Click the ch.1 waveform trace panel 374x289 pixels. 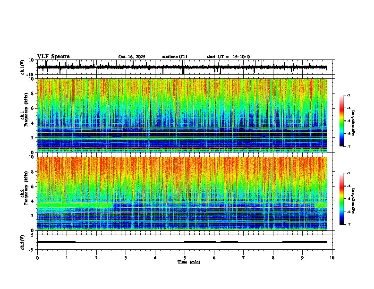coord(186,67)
